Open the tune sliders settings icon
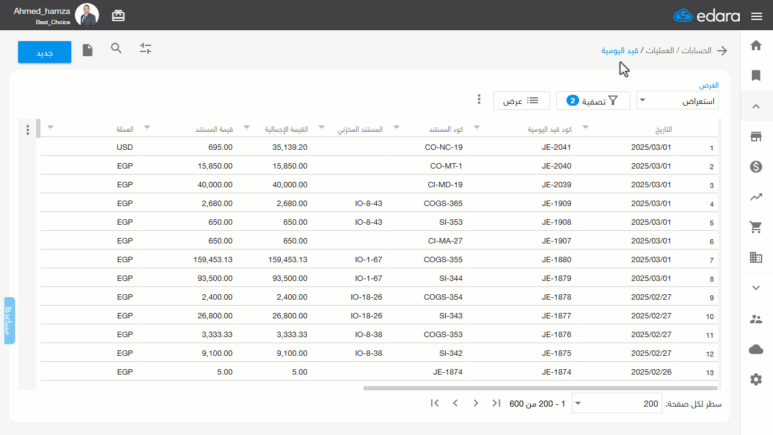 point(146,49)
